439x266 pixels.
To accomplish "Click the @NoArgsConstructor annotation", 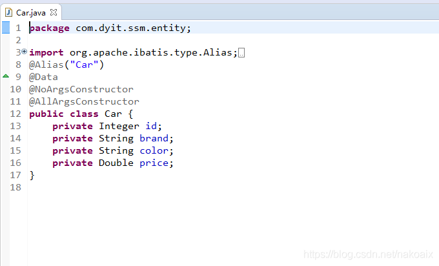I will tap(81, 89).
